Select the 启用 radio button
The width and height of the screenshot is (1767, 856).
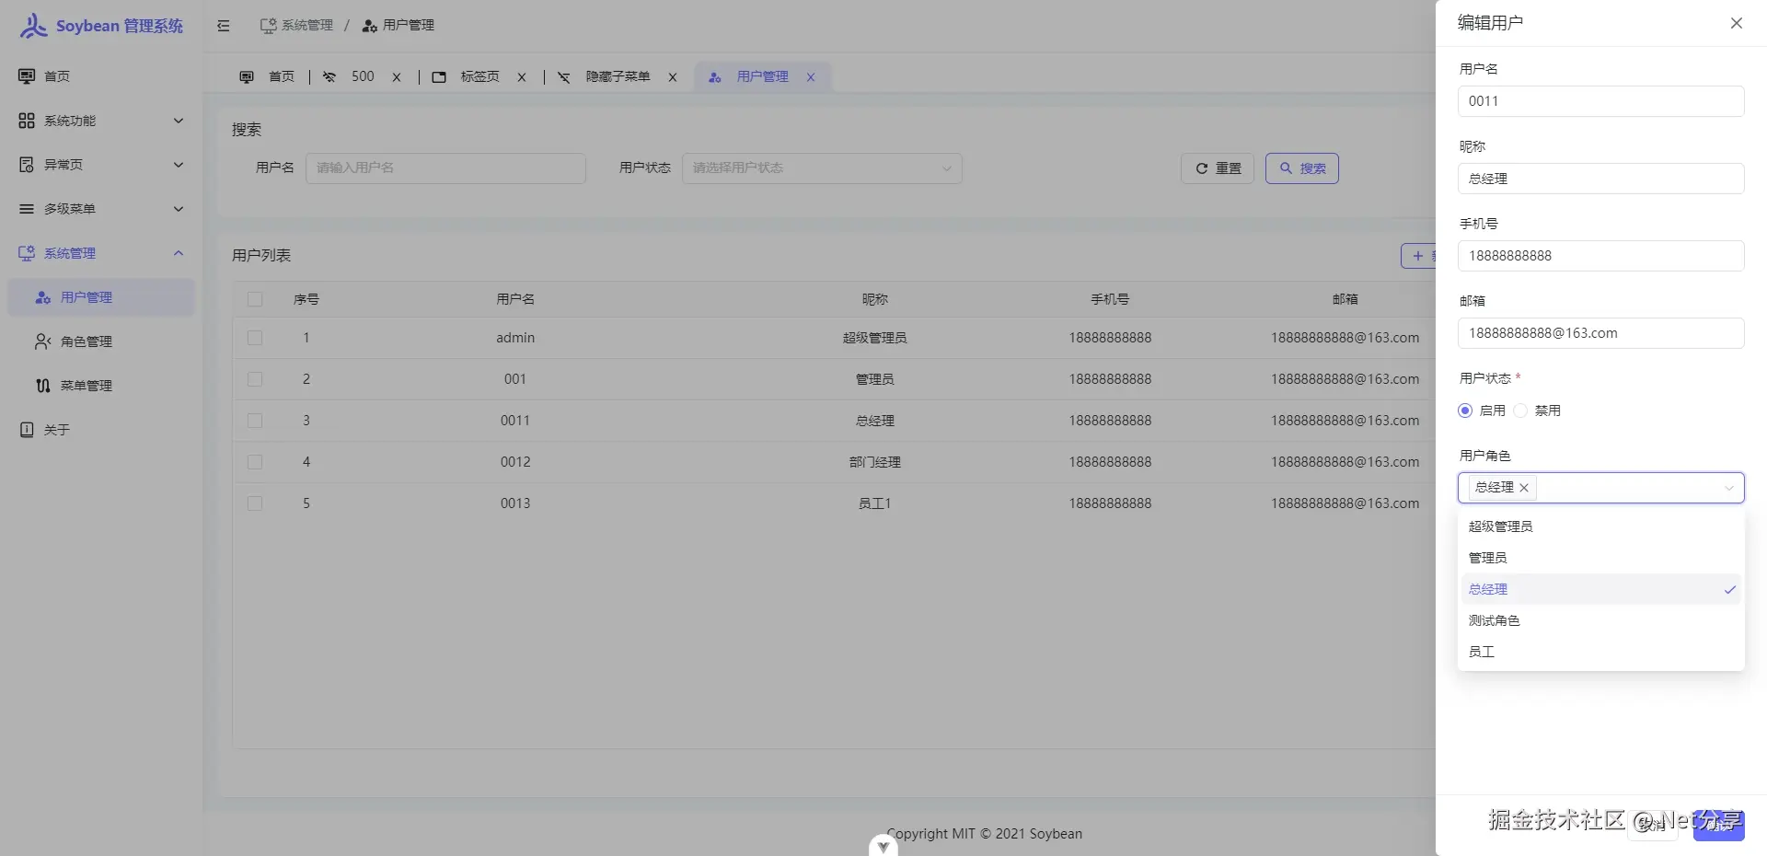click(1465, 411)
